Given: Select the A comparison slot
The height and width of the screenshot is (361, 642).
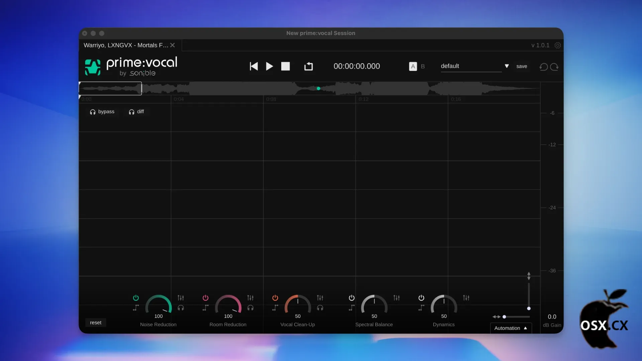Looking at the screenshot, I should click(413, 66).
